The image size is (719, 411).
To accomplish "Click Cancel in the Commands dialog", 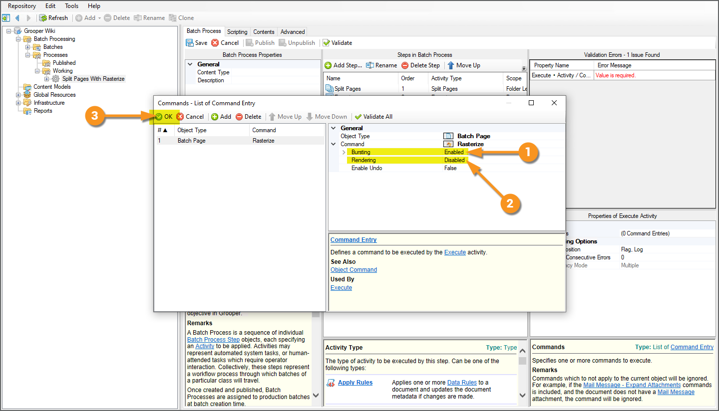I will [x=190, y=117].
